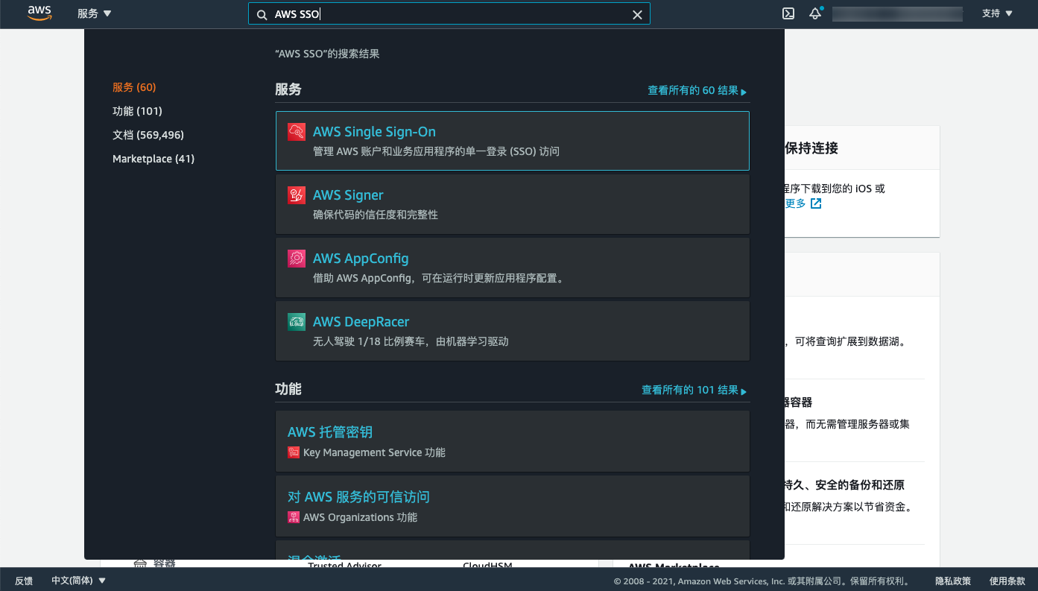Viewport: 1038px width, 591px height.
Task: Clear the search box with X icon
Action: pos(637,14)
